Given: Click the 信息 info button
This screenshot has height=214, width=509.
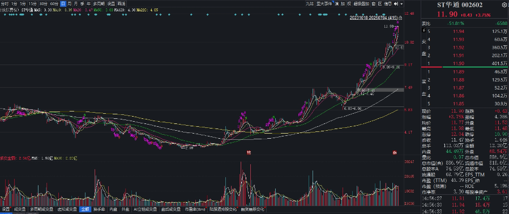Looking at the screenshot, I should pyautogui.click(x=388, y=4).
